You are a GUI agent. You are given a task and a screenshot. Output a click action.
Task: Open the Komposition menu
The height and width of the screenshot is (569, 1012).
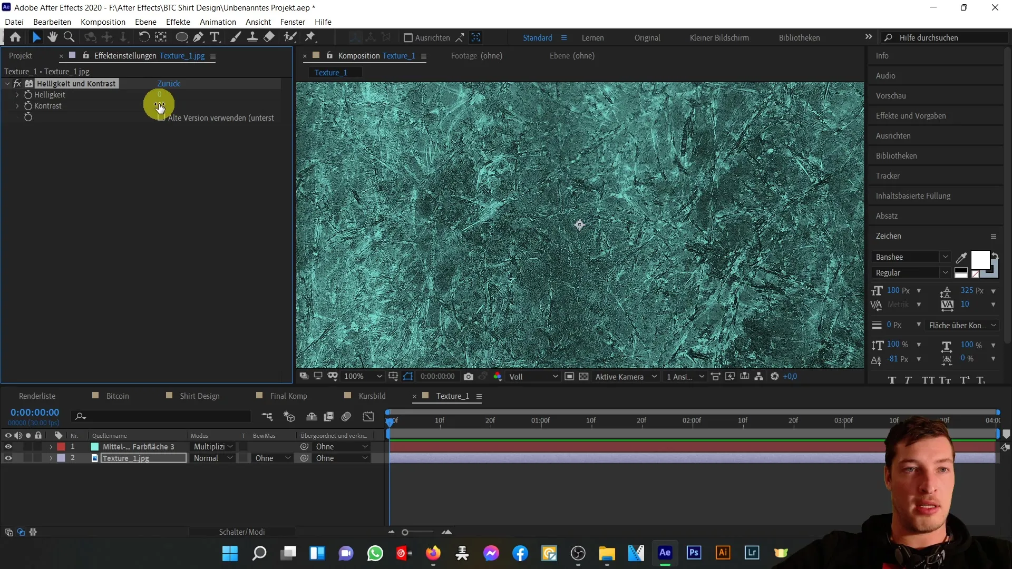click(x=103, y=22)
